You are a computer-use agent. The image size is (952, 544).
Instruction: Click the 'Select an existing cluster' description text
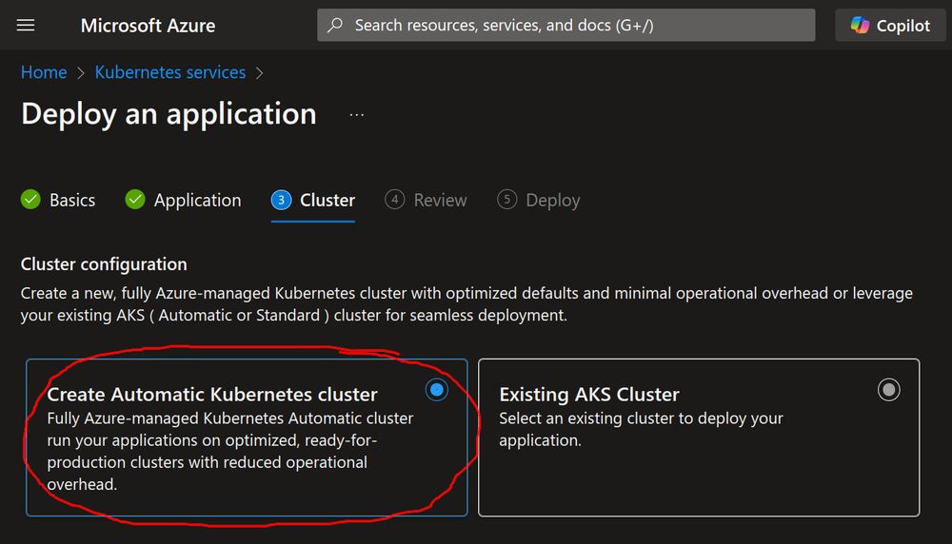(641, 429)
